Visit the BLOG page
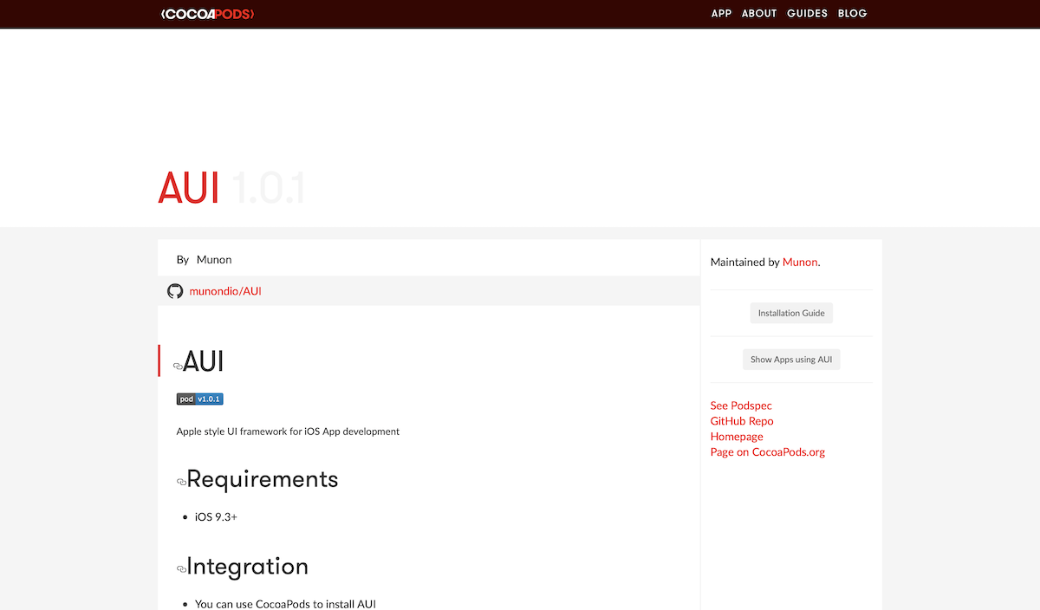1040x610 pixels. (x=852, y=14)
